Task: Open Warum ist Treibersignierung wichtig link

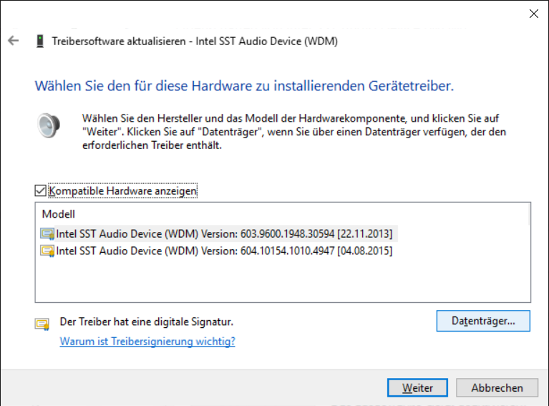Action: tap(147, 341)
